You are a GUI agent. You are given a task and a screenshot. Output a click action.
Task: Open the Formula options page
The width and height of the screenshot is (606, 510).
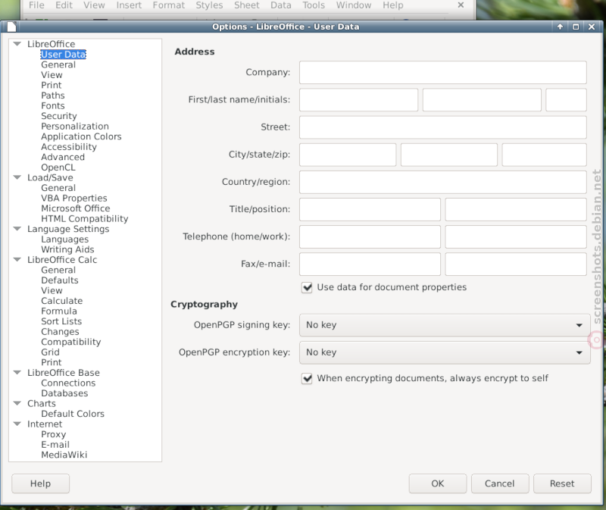point(59,311)
